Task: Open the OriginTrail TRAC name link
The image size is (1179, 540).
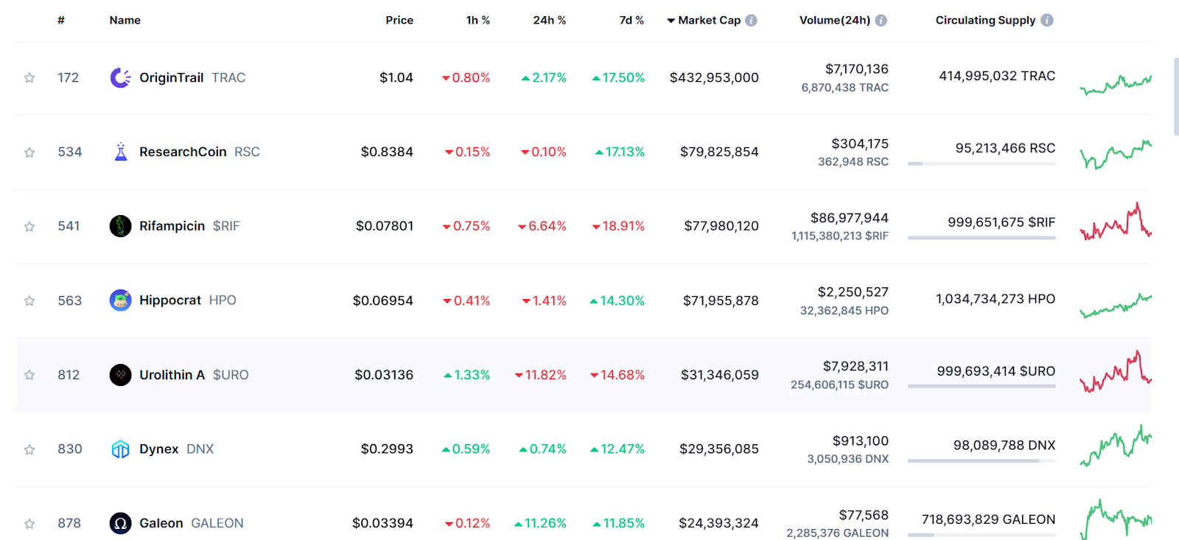Action: 171,77
